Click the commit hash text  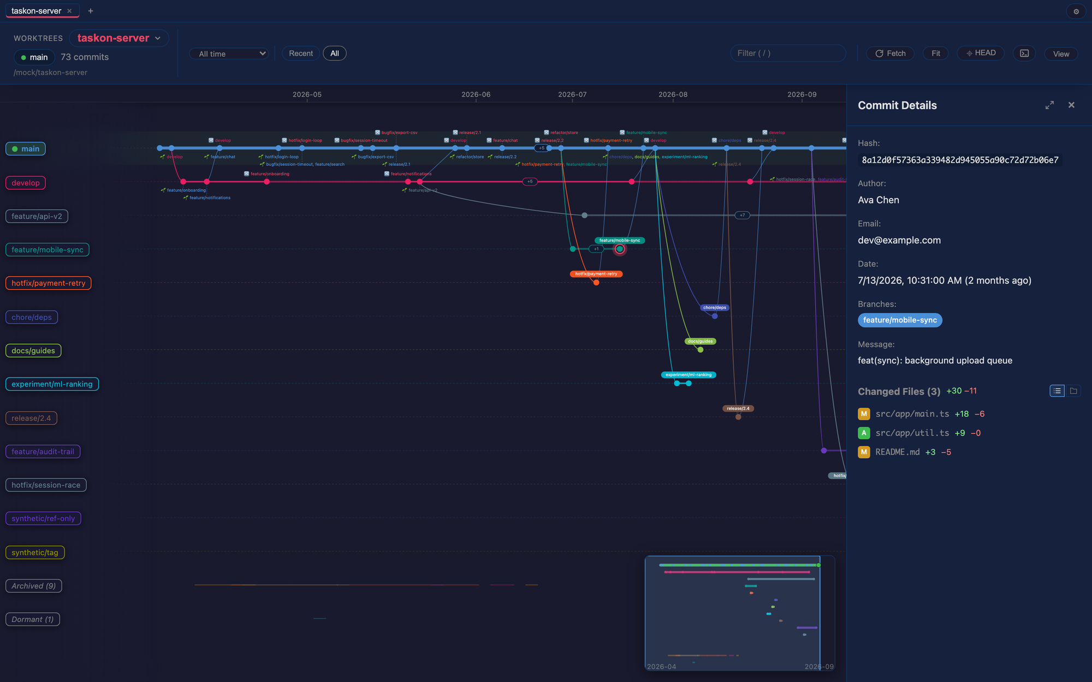click(x=960, y=160)
